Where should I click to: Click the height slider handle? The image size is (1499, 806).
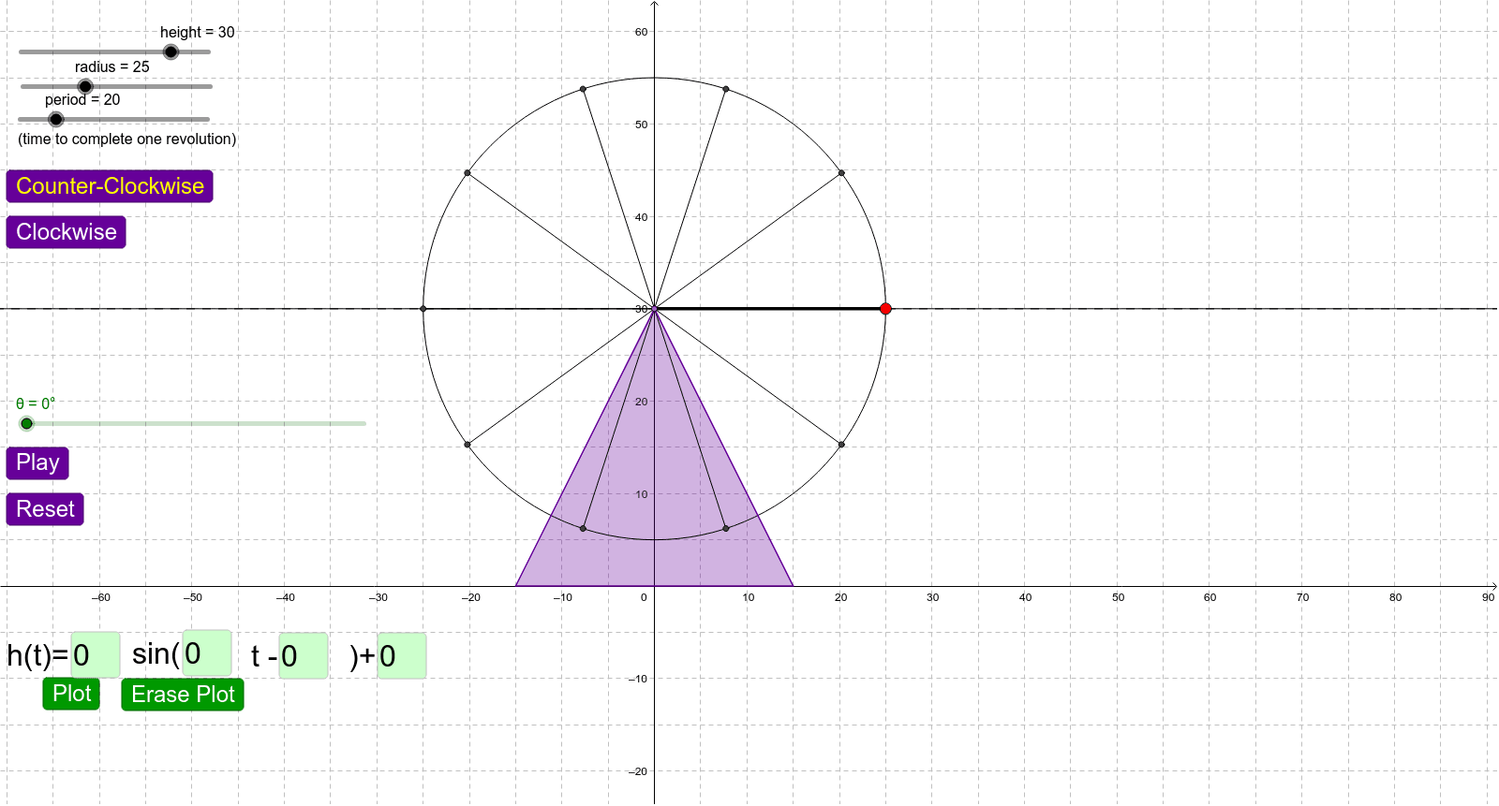171,52
